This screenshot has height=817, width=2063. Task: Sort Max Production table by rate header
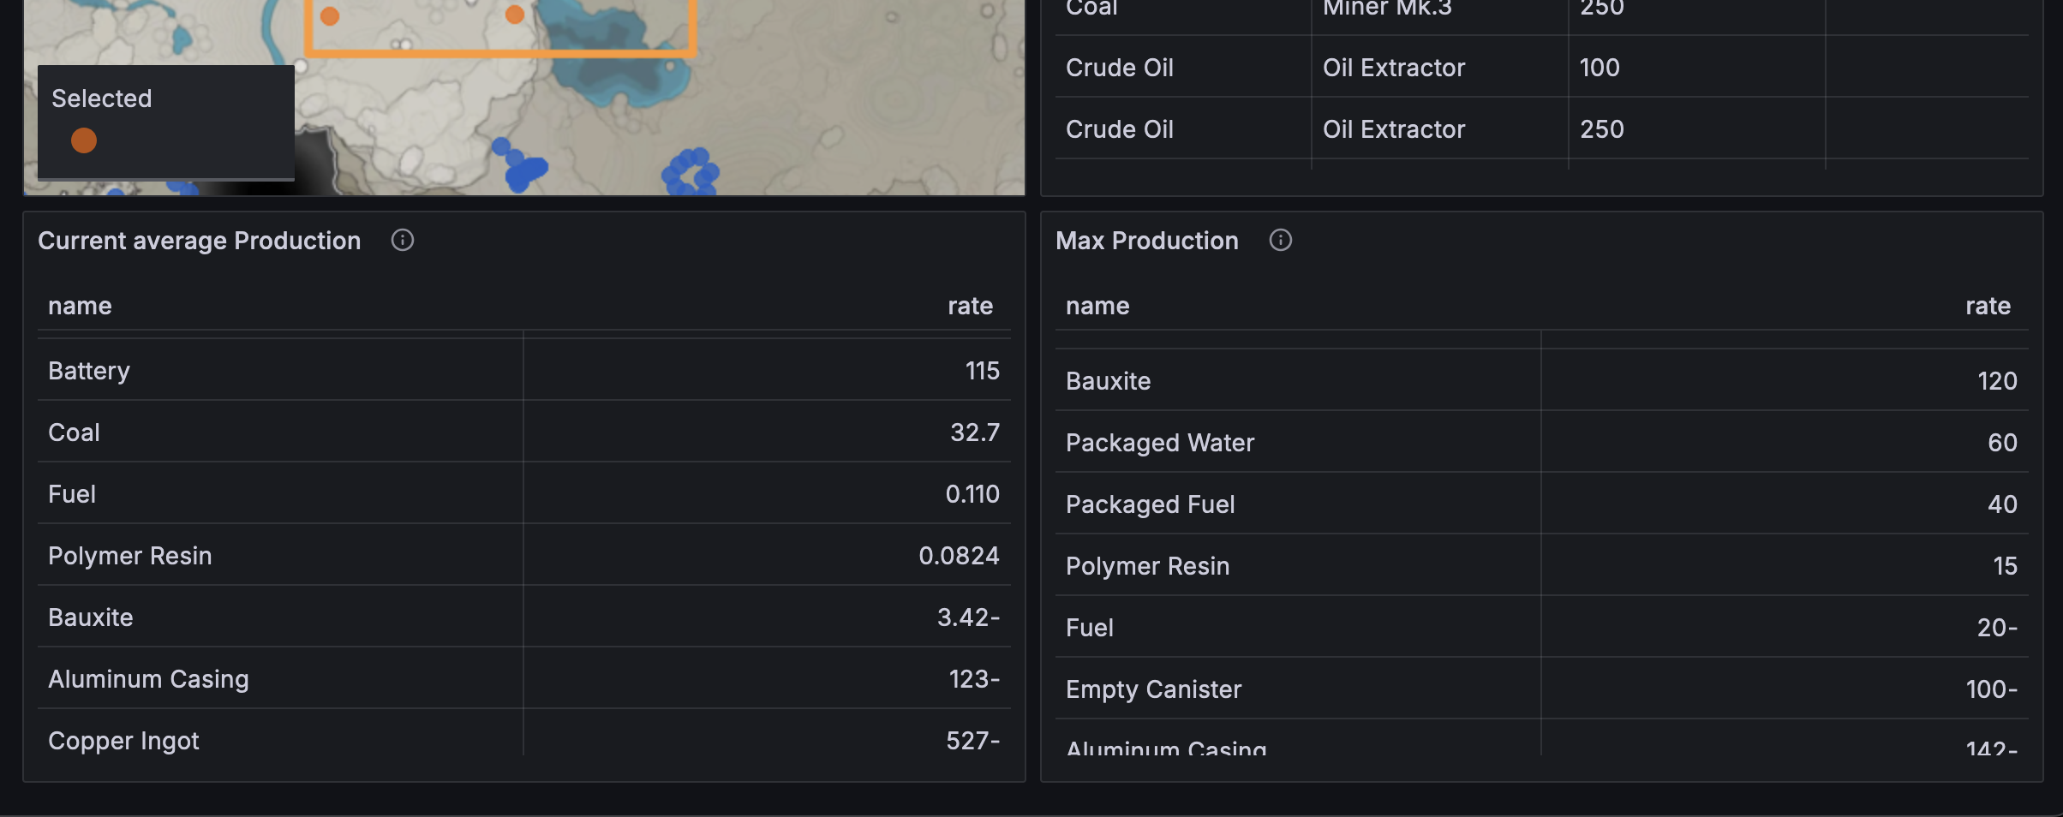1988,306
